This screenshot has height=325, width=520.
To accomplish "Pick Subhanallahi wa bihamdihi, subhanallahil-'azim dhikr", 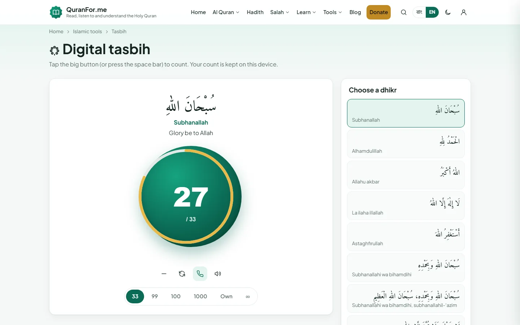I will 406,299.
